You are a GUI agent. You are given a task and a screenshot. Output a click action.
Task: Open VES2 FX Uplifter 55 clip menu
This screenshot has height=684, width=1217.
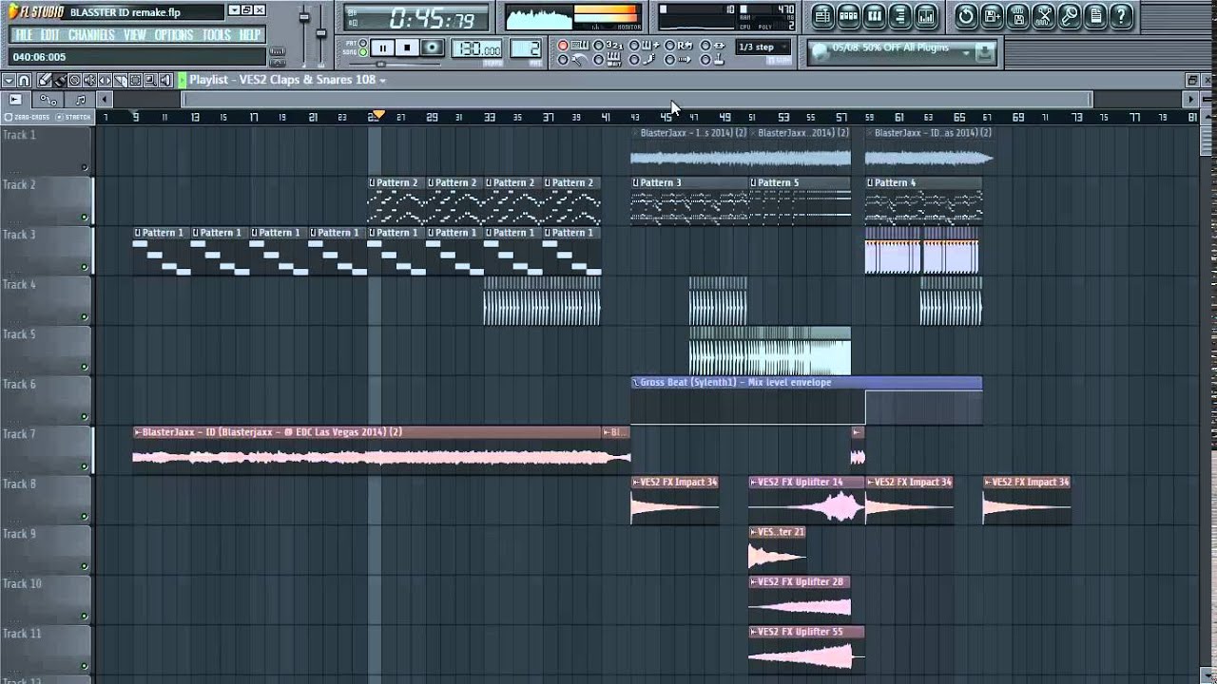754,632
